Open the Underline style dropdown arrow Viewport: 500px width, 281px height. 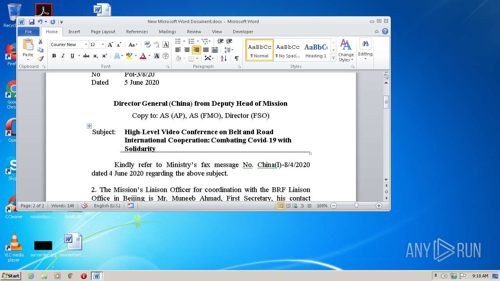click(x=79, y=56)
